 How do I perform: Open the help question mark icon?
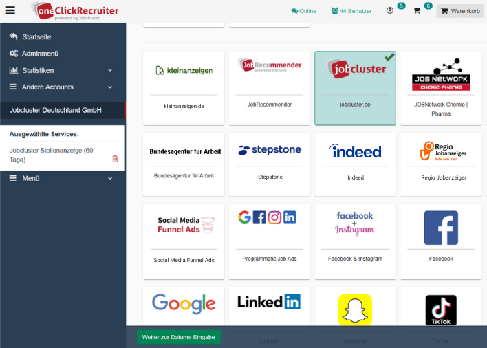click(390, 11)
